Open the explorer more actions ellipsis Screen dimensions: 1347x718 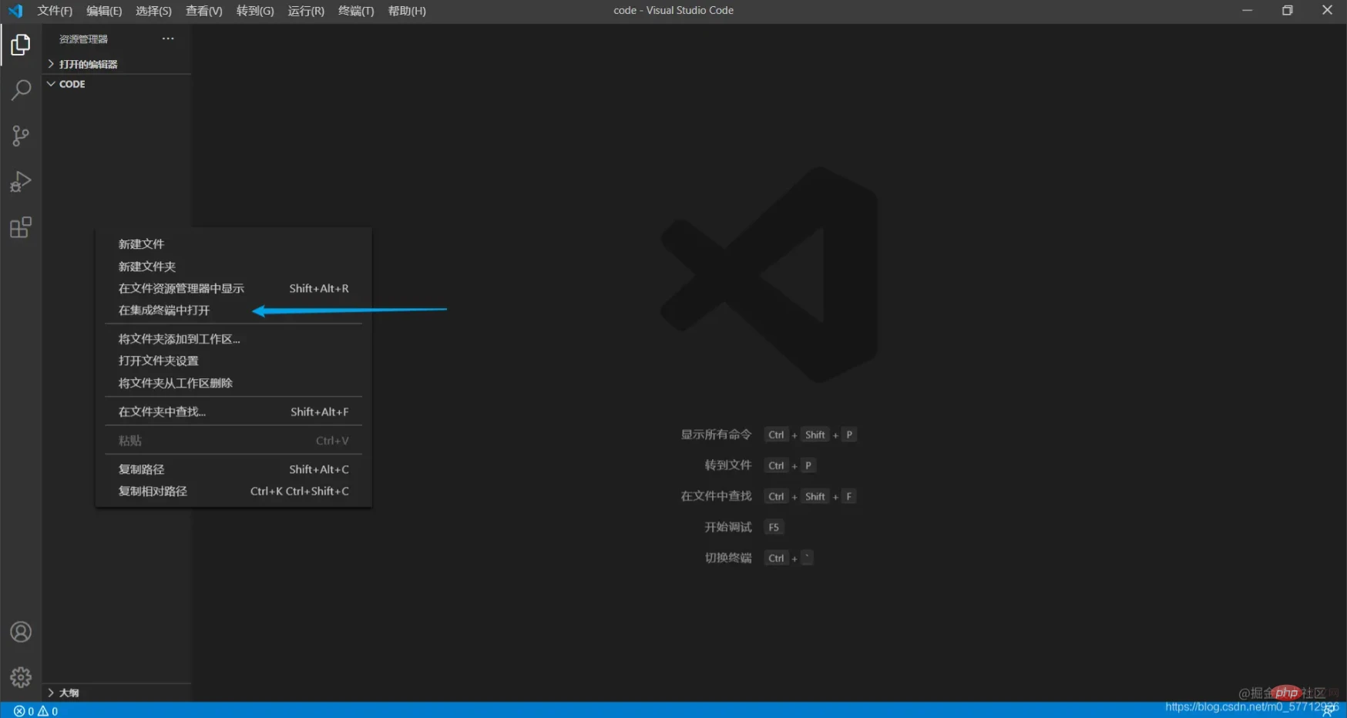[168, 39]
